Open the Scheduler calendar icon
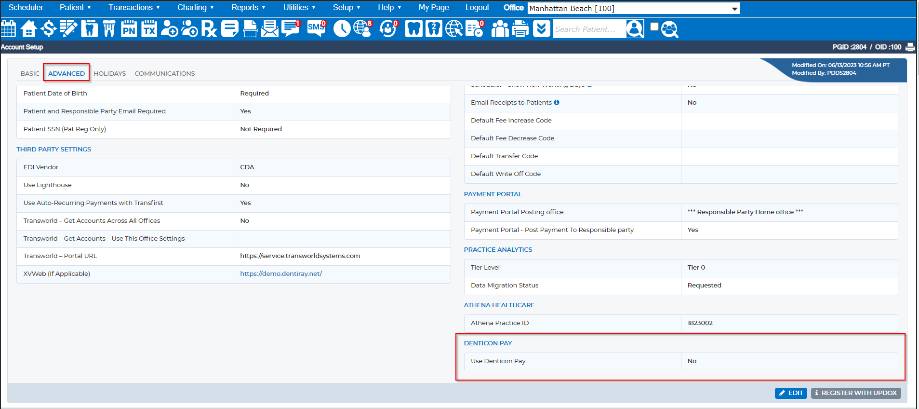919x409 pixels. tap(8, 29)
